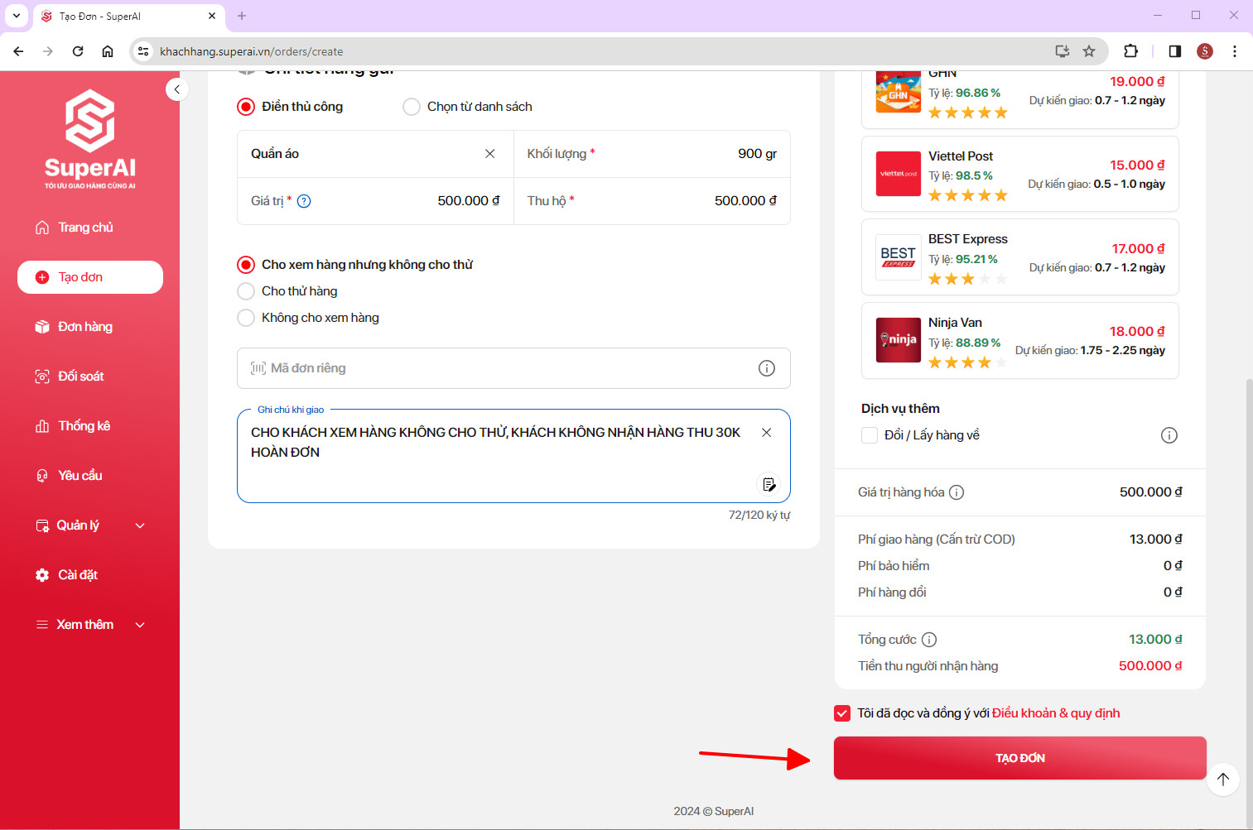Click the address bar URL
Screen dimensions: 1253x830
[251, 51]
